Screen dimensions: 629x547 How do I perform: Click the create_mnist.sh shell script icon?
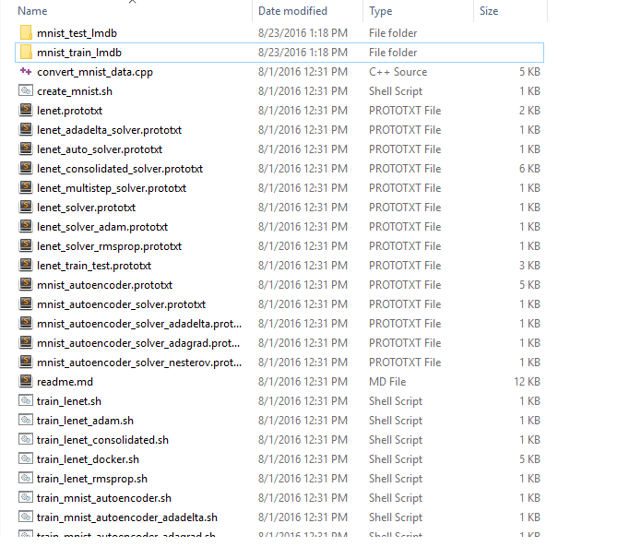coord(26,90)
